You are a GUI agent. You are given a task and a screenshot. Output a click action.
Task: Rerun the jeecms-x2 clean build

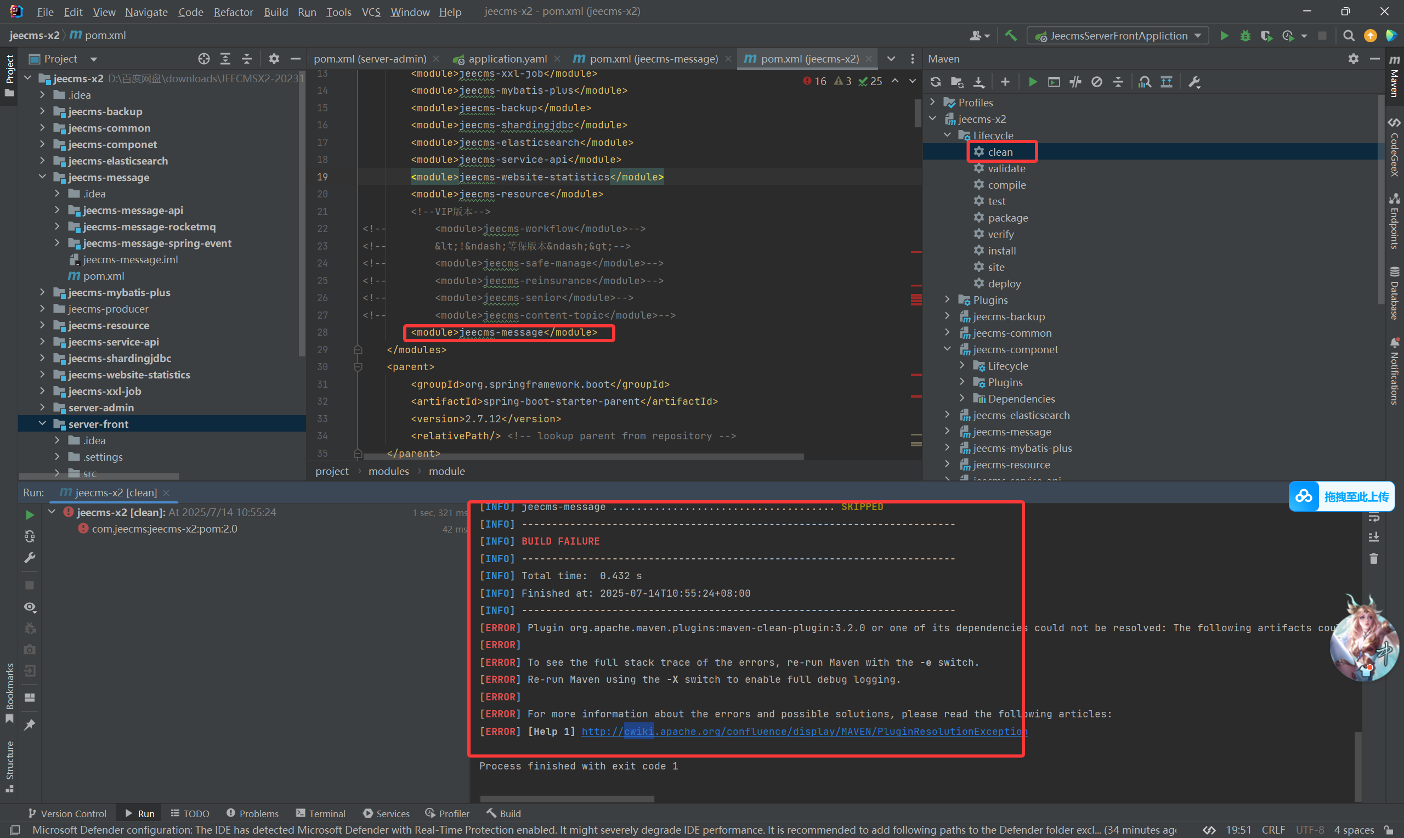pos(30,514)
